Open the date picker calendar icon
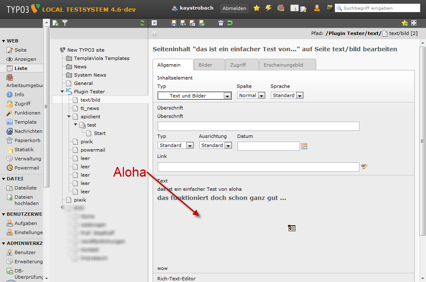 [304, 146]
